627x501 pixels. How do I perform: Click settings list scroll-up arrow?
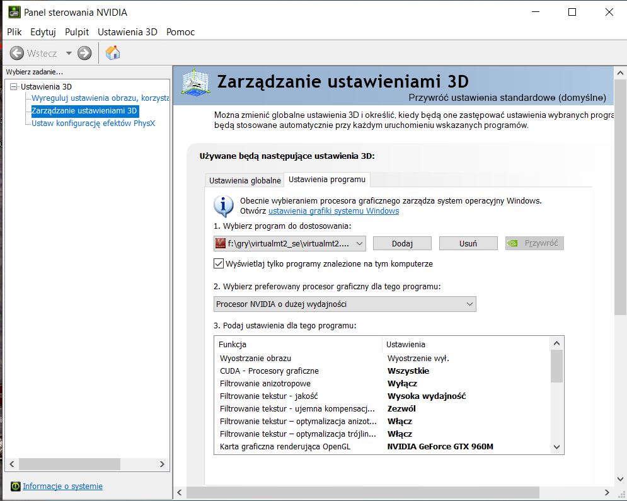[x=556, y=343]
